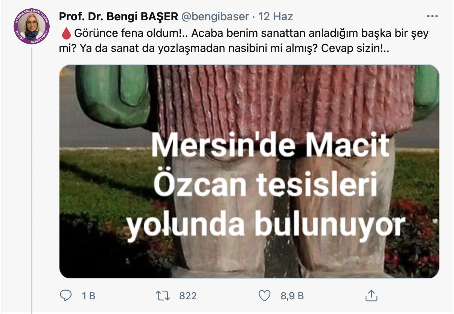The height and width of the screenshot is (314, 454).
Task: Click the share upload arrow icon
Action: coord(371,296)
